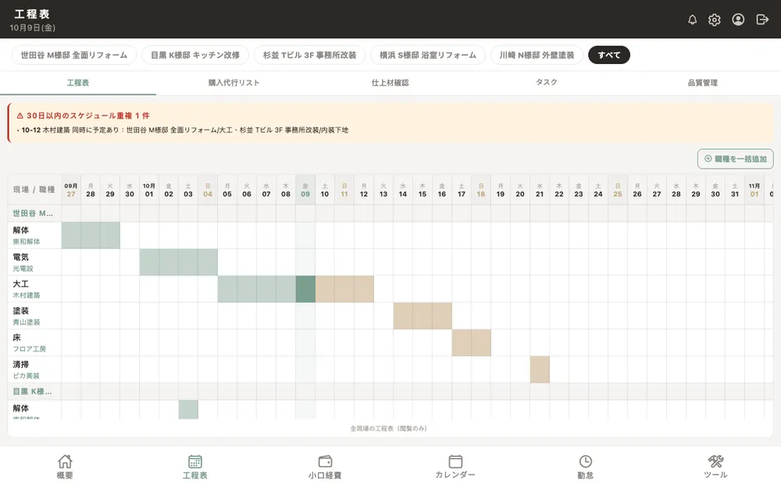Open the notifications bell

(x=692, y=20)
